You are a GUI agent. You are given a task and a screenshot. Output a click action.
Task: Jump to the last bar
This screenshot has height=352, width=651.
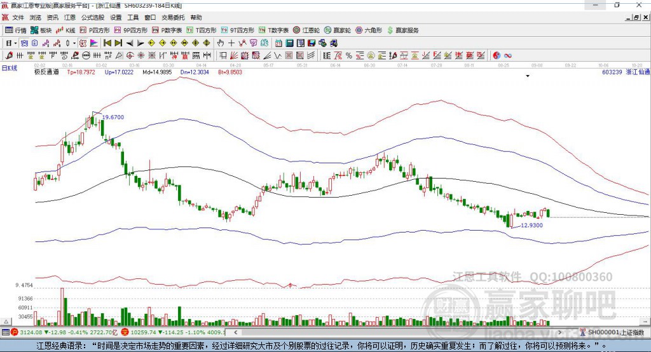pyautogui.click(x=118, y=43)
